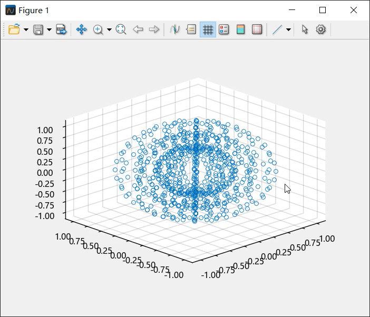
Task: Toggle the legend display button
Action: tap(224, 29)
